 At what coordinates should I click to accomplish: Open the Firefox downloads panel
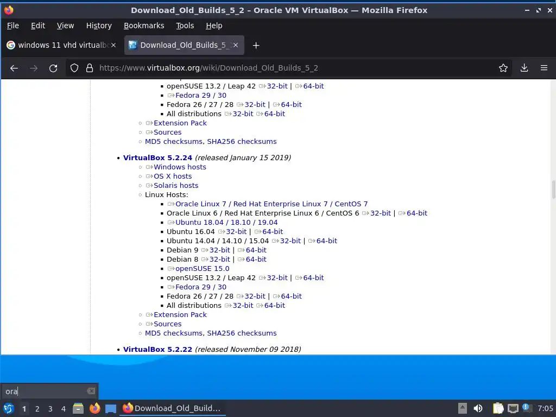point(524,68)
